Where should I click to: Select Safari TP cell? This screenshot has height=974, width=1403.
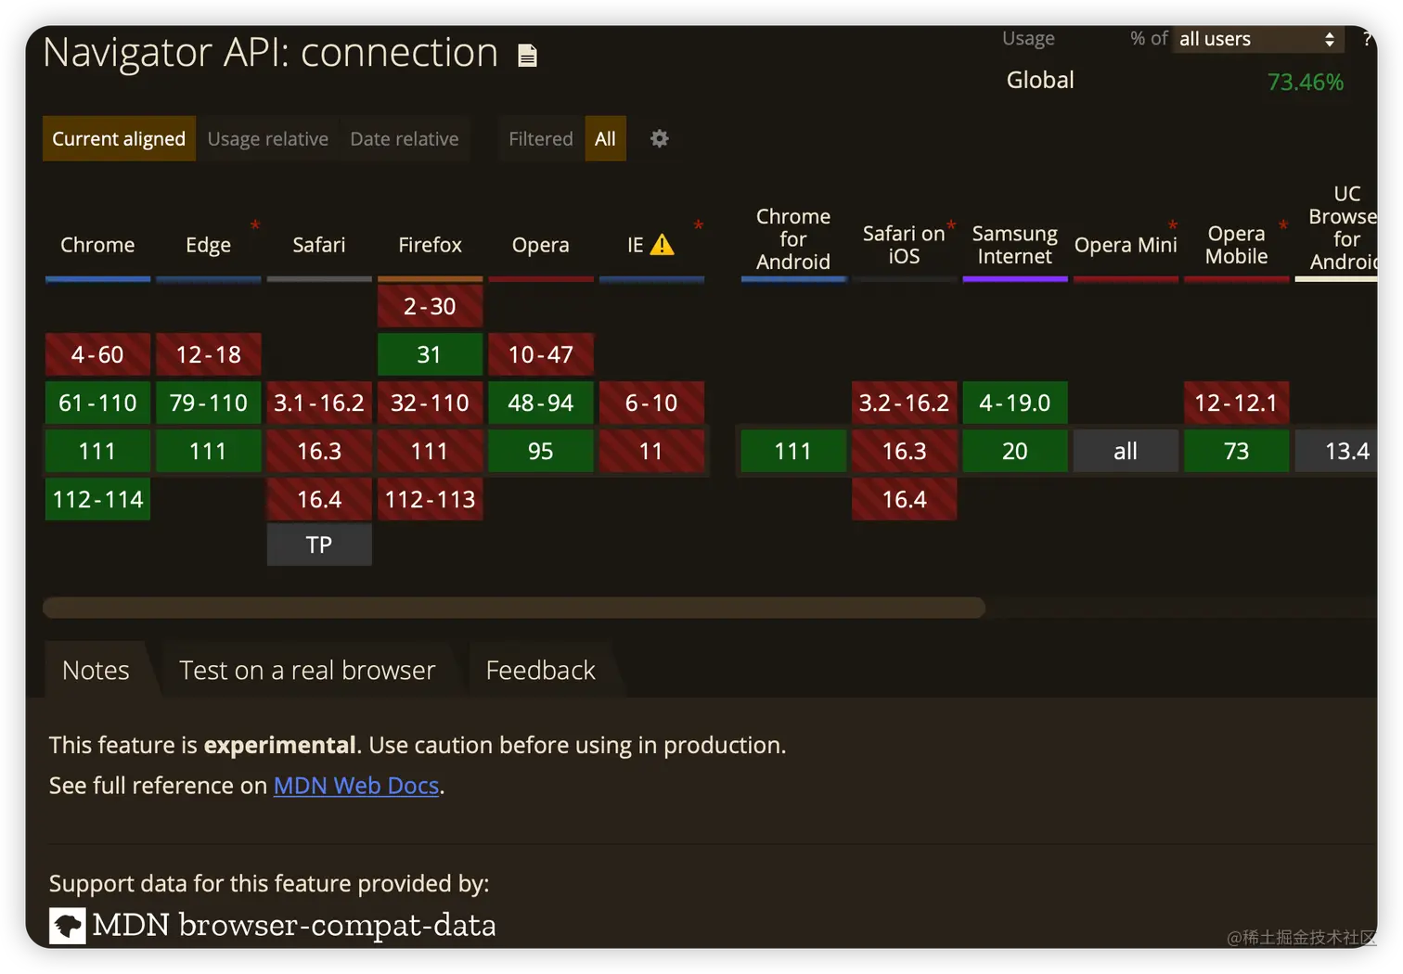pos(319,545)
